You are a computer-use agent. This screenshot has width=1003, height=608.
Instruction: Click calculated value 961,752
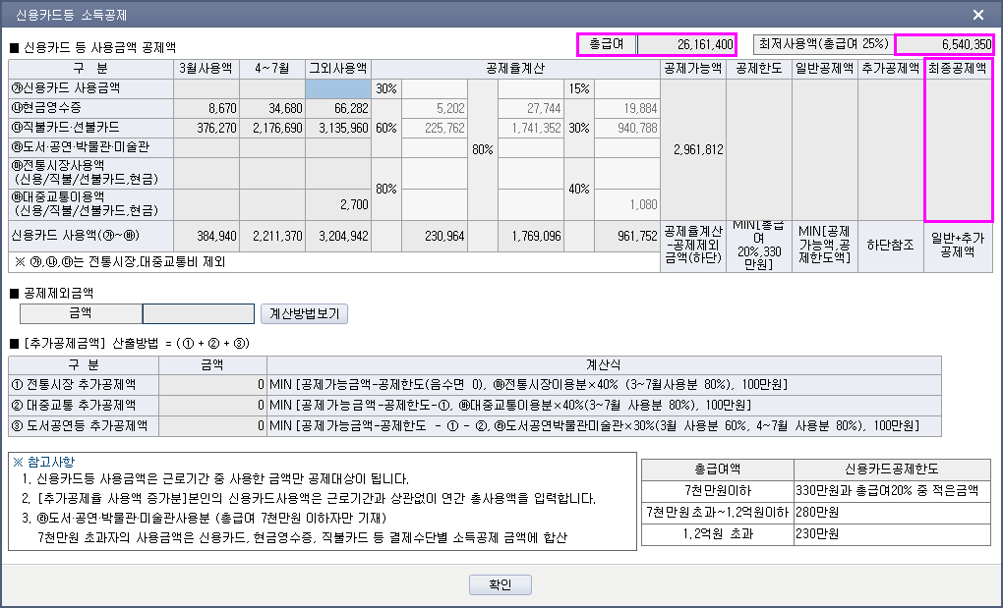[627, 237]
